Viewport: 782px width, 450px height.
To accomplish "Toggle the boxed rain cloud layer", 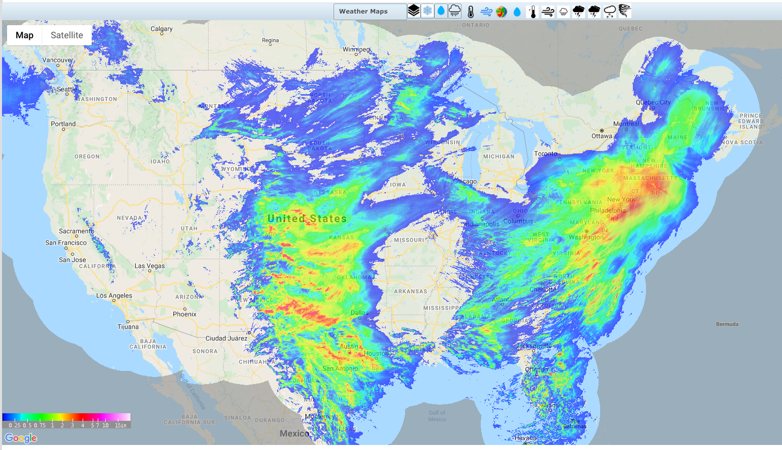I will pos(454,11).
